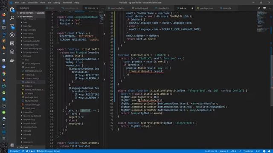Open the Edit menu
273x153 pixels.
pos(23,3)
